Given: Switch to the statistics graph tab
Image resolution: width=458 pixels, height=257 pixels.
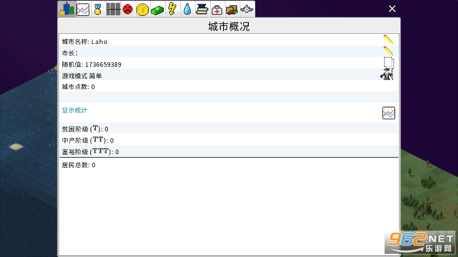Looking at the screenshot, I should (83, 9).
